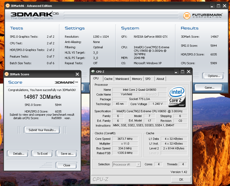Click the Core Voltage value 1.240 V
This screenshot has height=186, width=230.
pos(158,104)
